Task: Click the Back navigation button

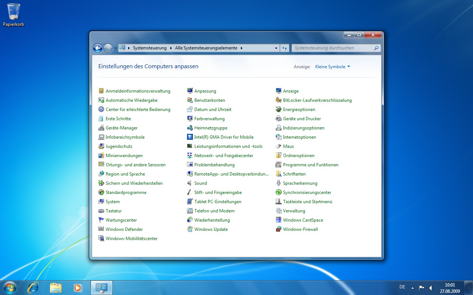Action: [98, 48]
